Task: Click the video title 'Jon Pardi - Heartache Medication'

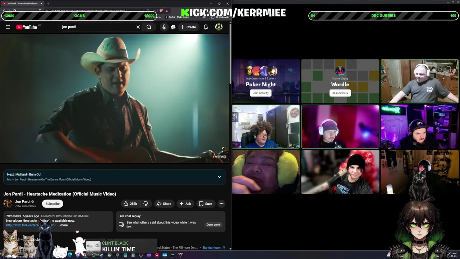Action: tap(60, 194)
